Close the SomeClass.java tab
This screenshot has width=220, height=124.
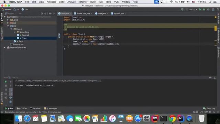[92, 13]
